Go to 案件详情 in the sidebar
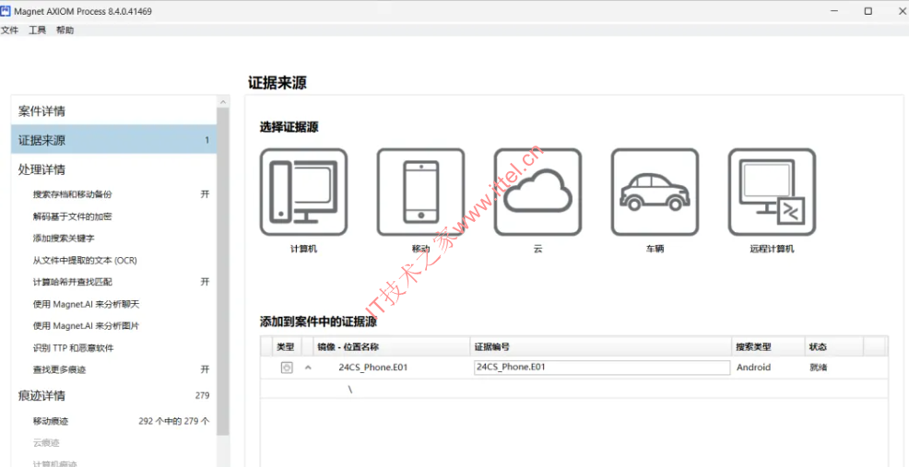The width and height of the screenshot is (909, 467). point(41,111)
